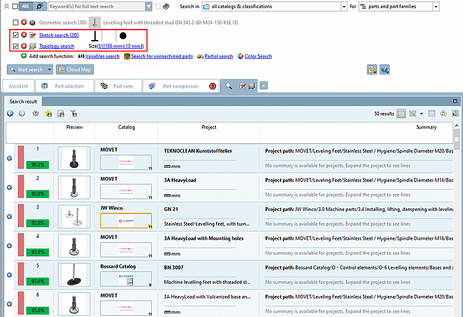This screenshot has width=463, height=317.
Task: Select the Search result panel tab
Action: (x=23, y=101)
